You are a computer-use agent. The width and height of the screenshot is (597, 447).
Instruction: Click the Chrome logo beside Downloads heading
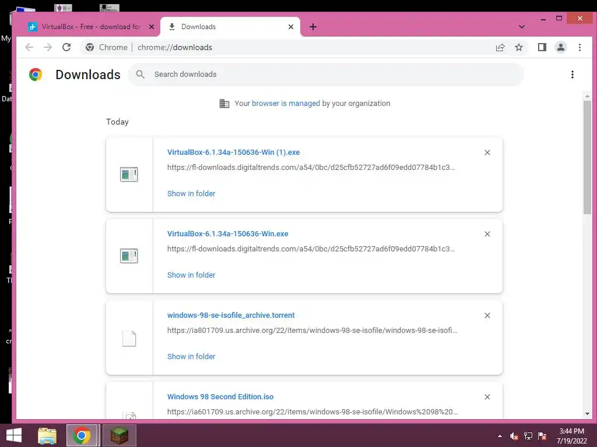tap(36, 74)
